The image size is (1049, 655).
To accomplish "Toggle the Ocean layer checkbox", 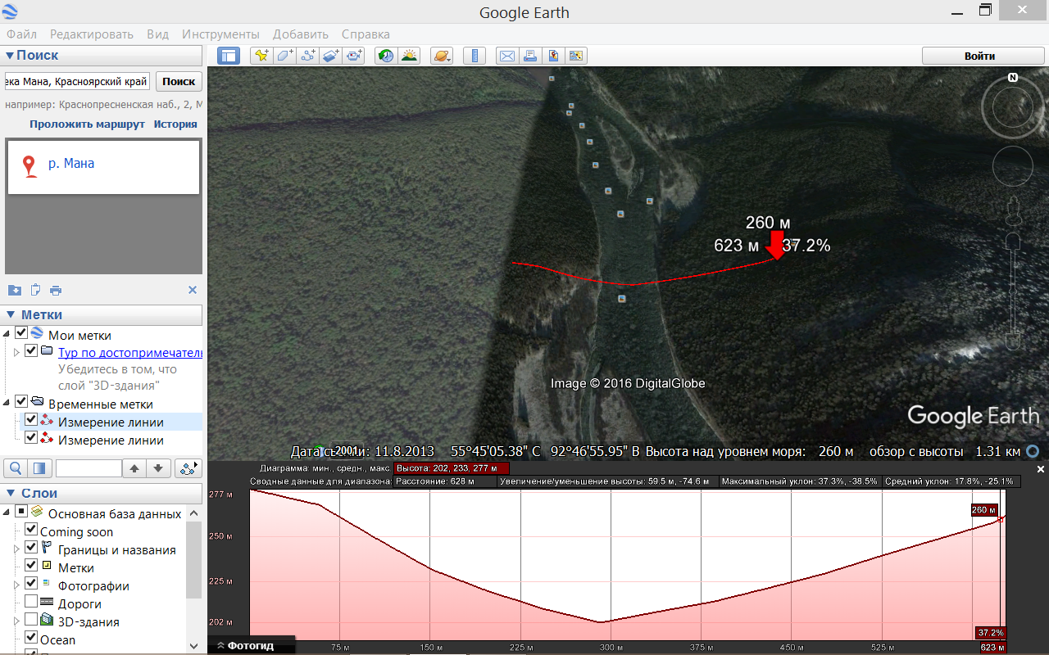I will tap(31, 638).
